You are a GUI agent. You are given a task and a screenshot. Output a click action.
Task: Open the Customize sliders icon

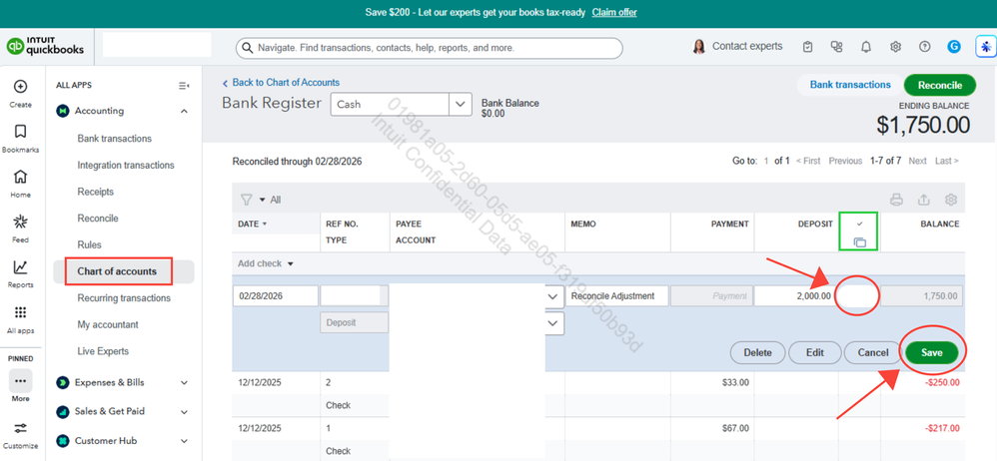[20, 427]
